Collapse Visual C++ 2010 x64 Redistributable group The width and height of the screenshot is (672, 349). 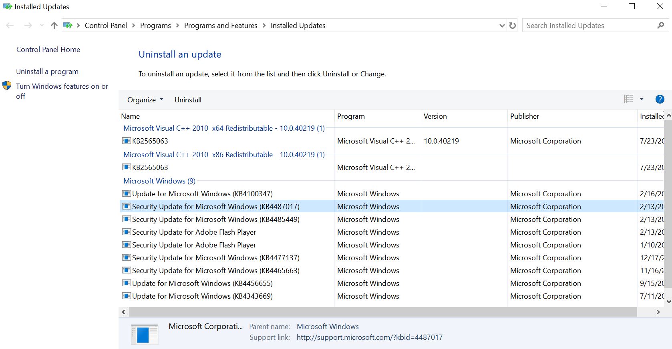pos(224,128)
